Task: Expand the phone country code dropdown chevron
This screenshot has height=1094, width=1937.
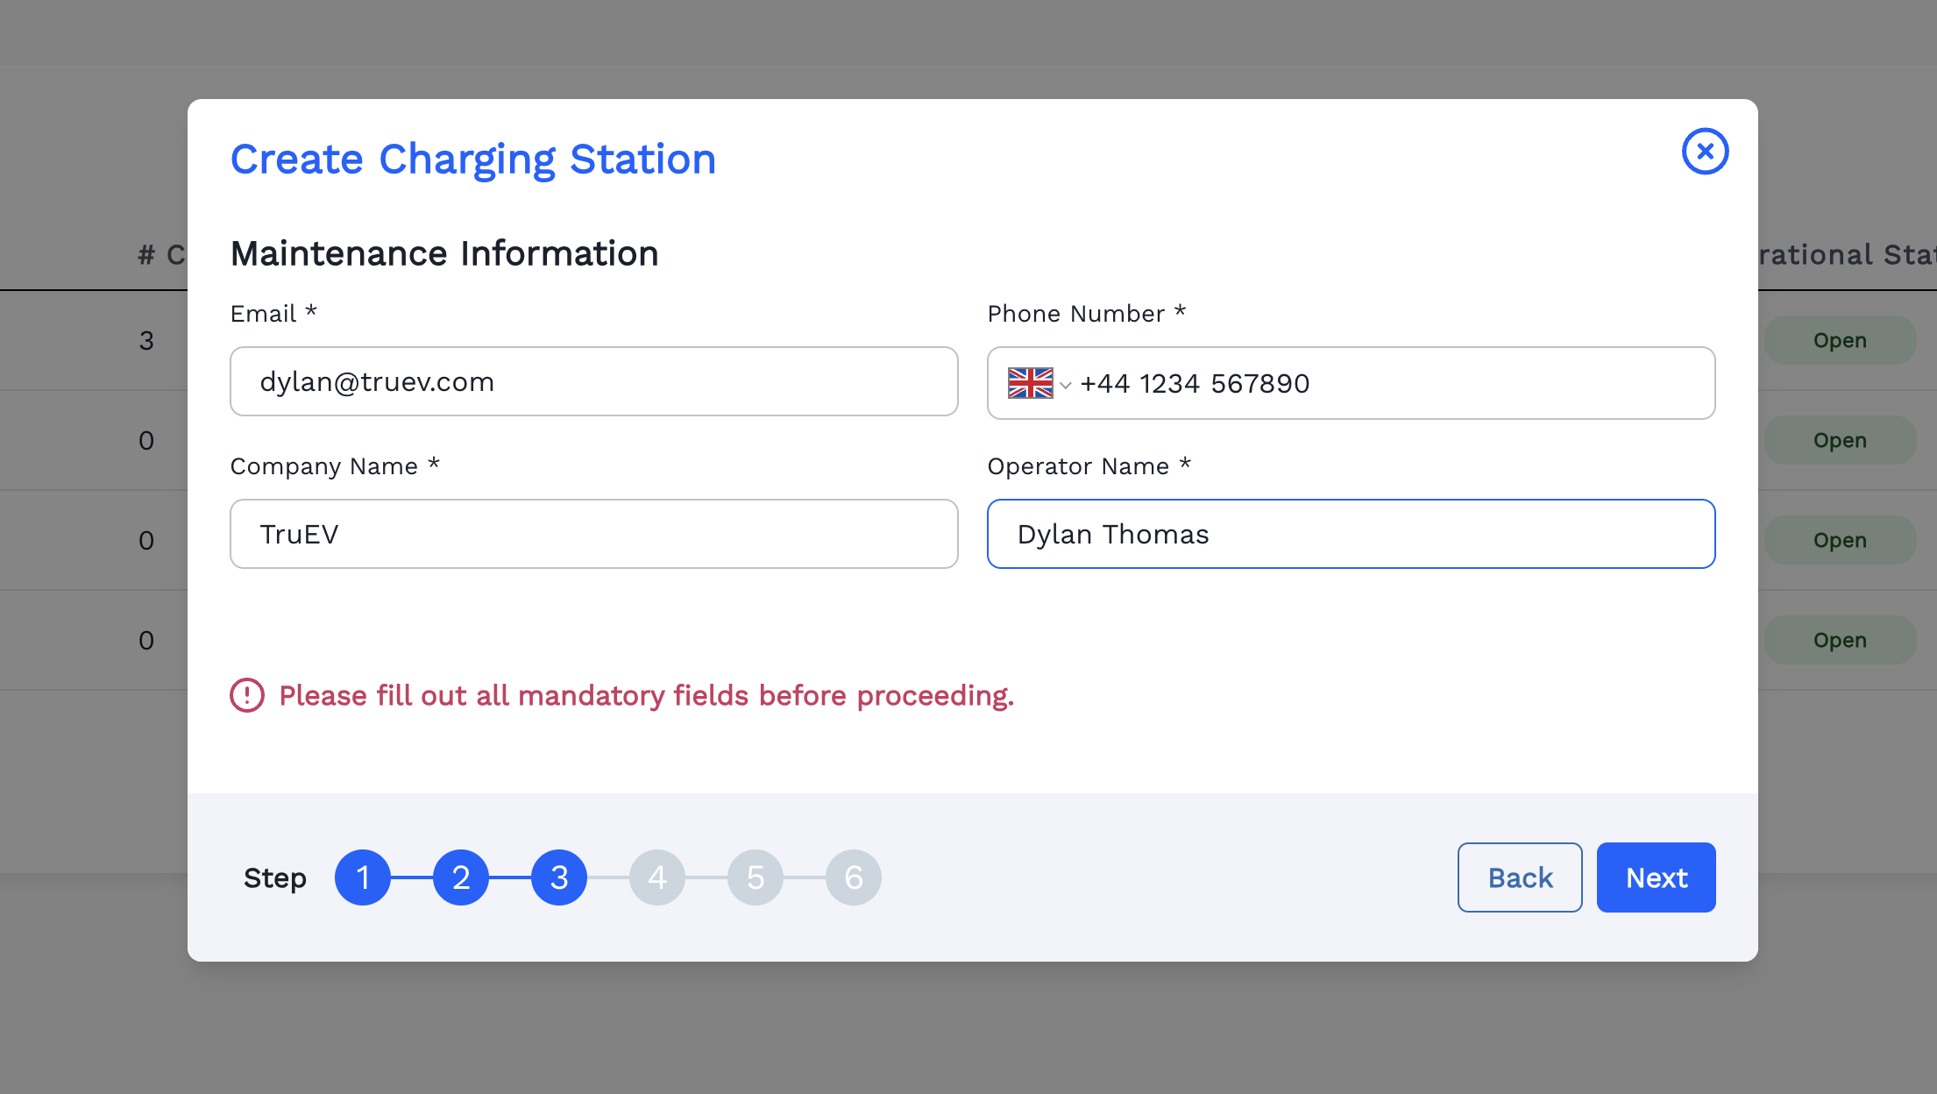Action: 1066,385
